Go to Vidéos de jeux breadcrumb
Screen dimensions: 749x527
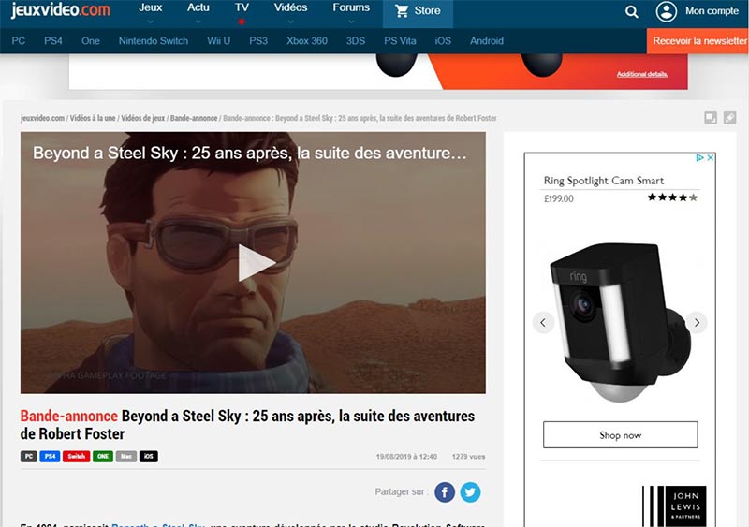point(143,118)
